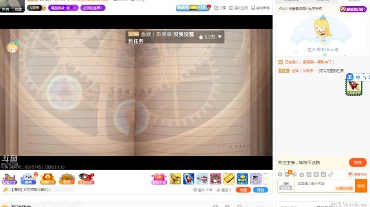Click the link chain icon in chat toolbar
The height and width of the screenshot is (207, 370).
click(330, 174)
